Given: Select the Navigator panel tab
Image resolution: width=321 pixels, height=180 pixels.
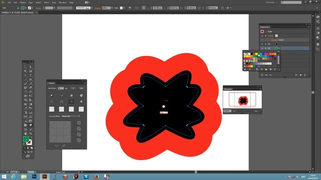Looking at the screenshot, I should (x=228, y=89).
